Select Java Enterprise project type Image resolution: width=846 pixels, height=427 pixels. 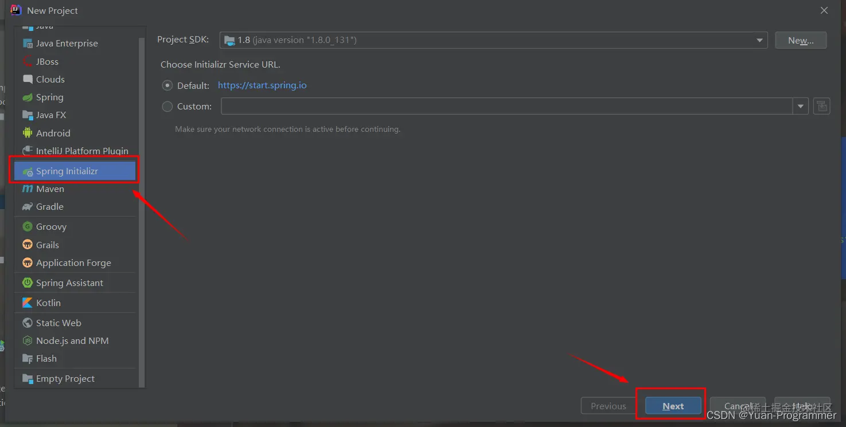(75, 44)
